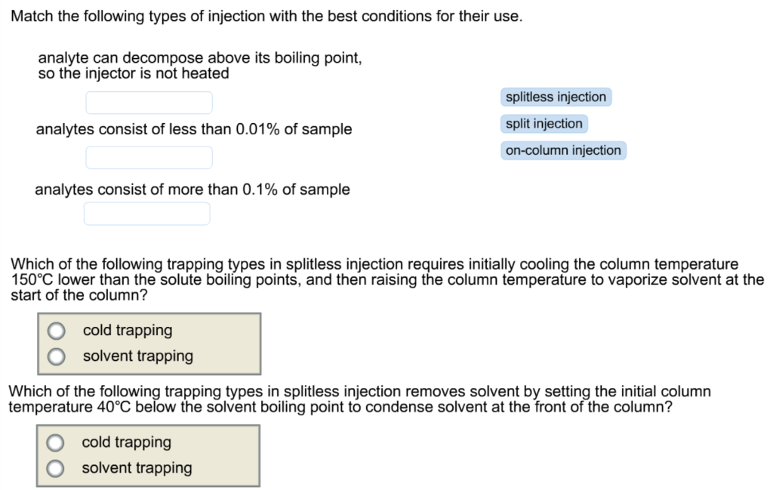
Task: Click the first trapping question's answer panel
Action: point(149,343)
